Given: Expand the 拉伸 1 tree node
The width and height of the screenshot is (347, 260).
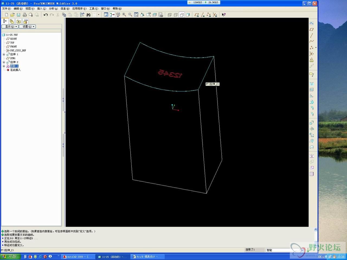Looking at the screenshot, I should [x=4, y=54].
